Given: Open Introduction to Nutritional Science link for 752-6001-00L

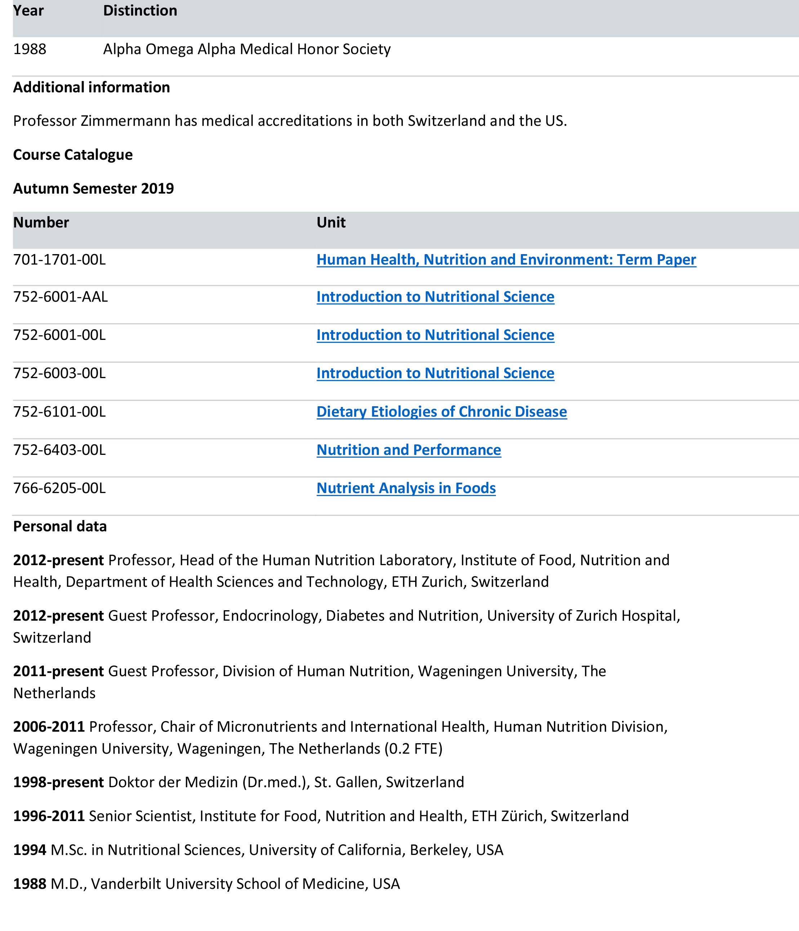Looking at the screenshot, I should (x=435, y=335).
